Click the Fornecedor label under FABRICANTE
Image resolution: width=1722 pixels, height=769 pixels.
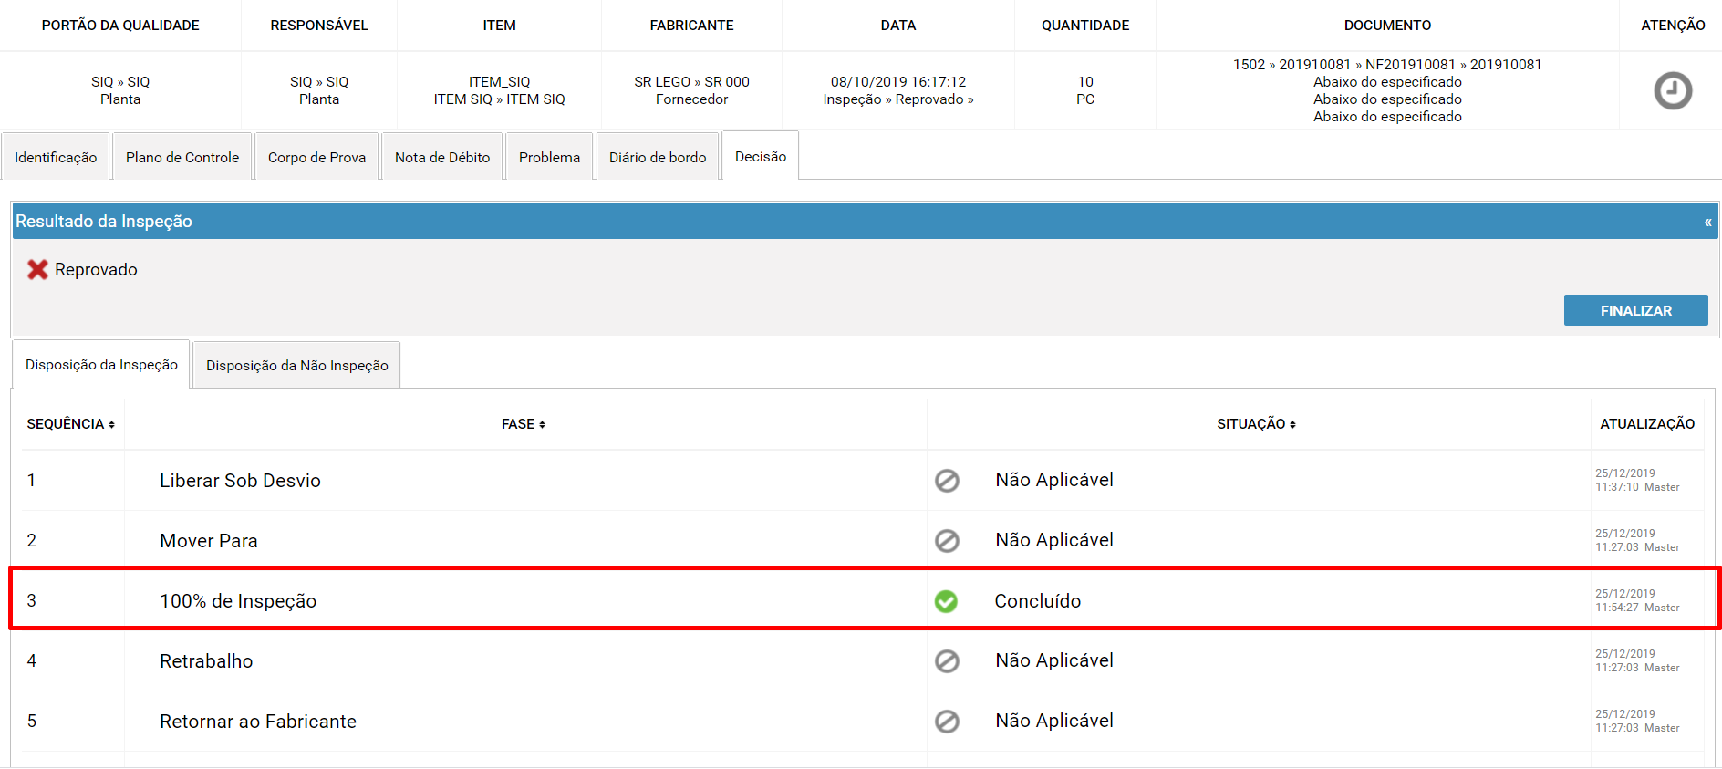click(692, 99)
